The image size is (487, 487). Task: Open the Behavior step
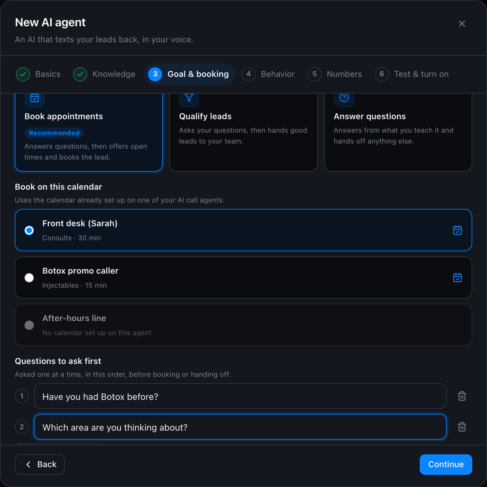point(268,74)
